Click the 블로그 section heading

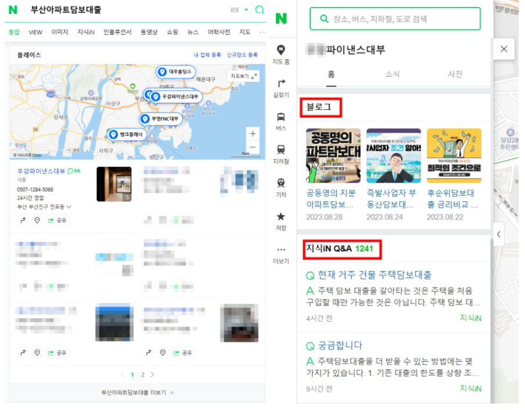point(319,107)
